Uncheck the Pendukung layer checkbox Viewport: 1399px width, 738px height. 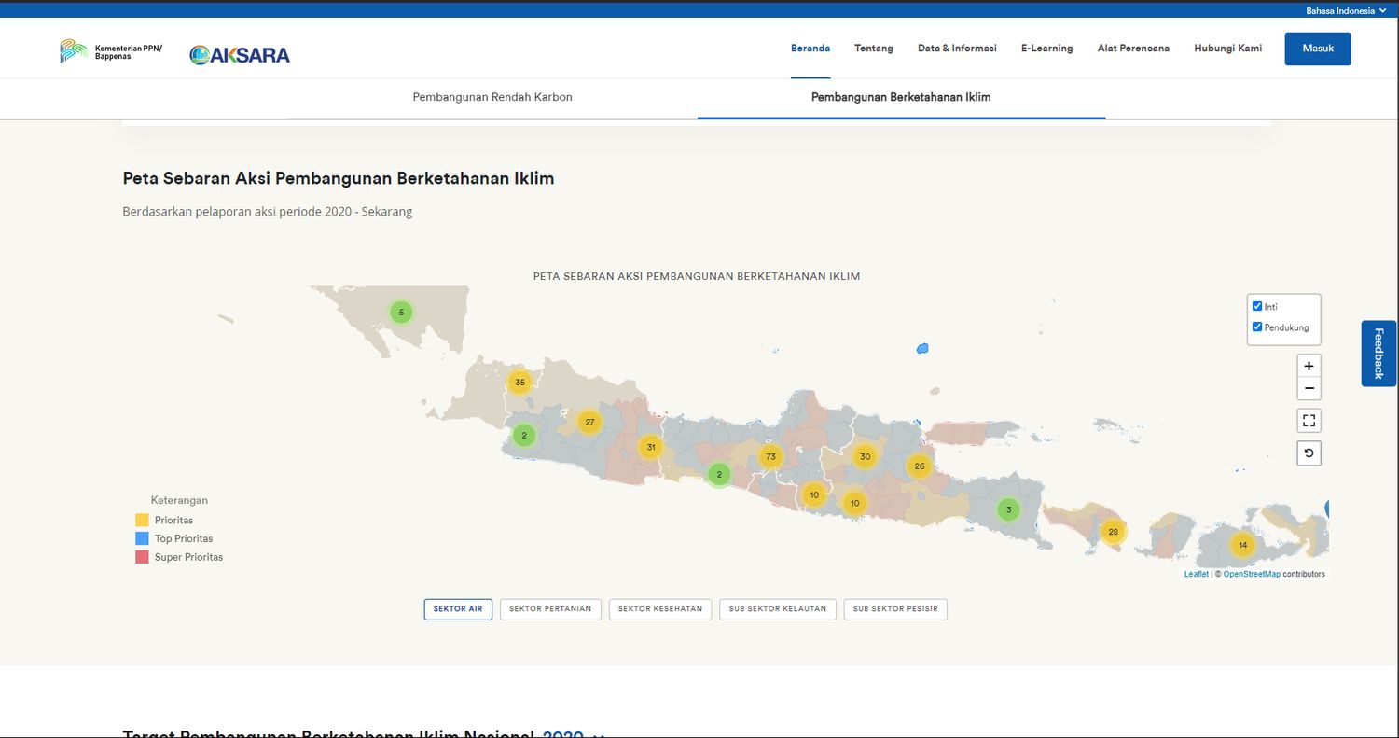1257,327
